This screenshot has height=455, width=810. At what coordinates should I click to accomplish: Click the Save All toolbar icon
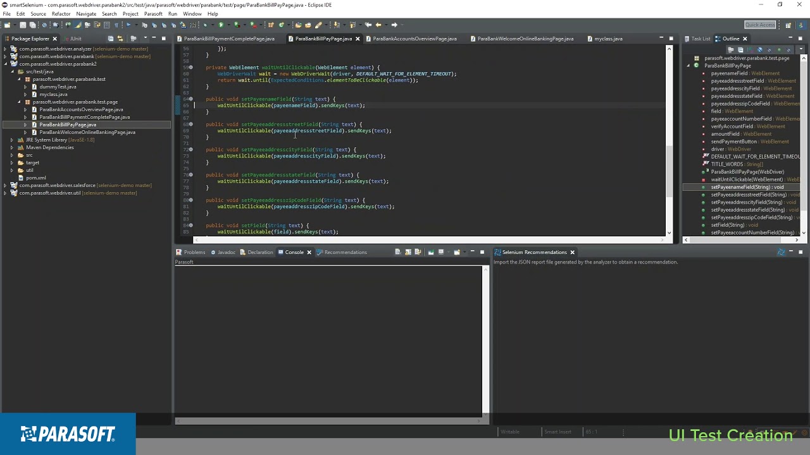click(32, 25)
